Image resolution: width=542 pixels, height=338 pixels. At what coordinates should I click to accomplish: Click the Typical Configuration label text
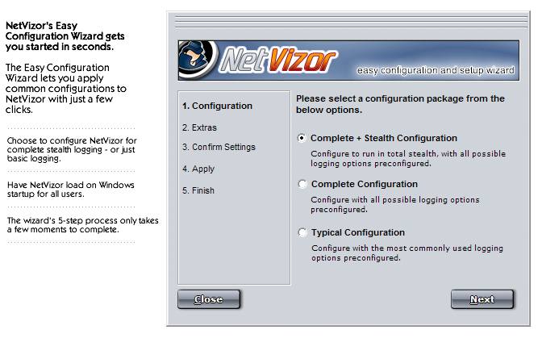point(358,232)
